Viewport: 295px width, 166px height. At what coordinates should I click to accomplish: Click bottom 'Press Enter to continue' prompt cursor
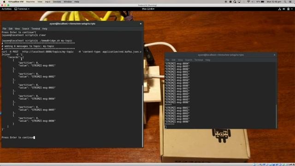coord(34,137)
